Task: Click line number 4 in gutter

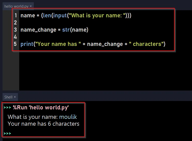Action: pos(15,37)
